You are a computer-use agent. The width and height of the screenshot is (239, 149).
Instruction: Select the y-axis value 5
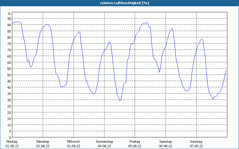click(10, 131)
